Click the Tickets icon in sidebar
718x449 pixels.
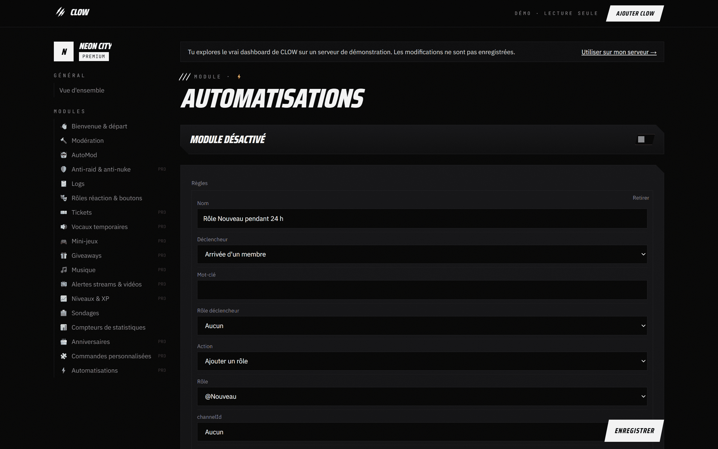pos(64,213)
